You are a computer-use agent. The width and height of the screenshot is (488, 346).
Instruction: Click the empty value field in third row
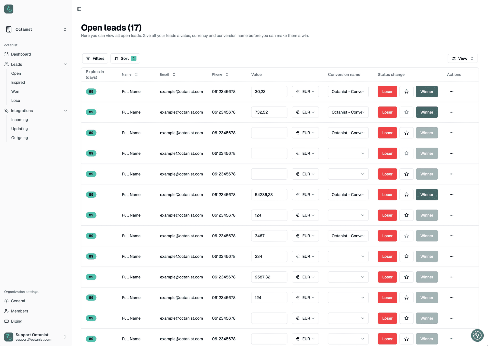point(269,133)
